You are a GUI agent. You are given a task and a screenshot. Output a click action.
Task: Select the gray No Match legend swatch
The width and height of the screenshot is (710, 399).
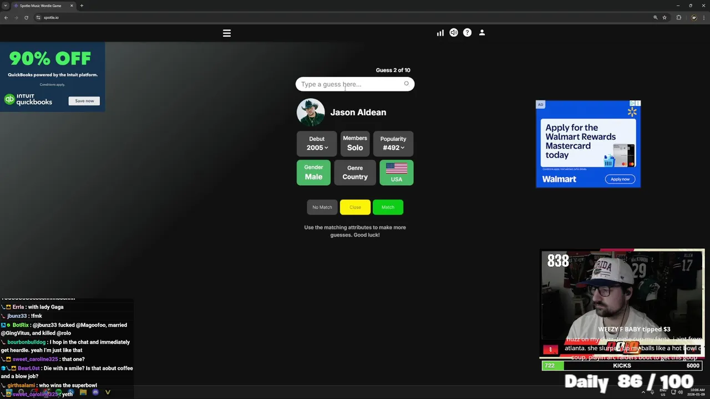[322, 207]
